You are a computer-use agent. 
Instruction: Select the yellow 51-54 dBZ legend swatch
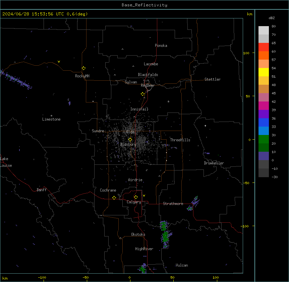[x=264, y=72]
